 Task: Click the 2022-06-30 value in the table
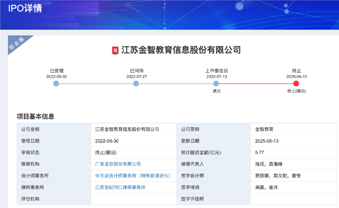(x=107, y=141)
